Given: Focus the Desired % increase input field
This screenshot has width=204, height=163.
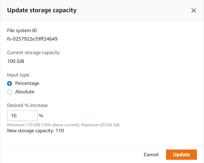Looking at the screenshot, I should tap(22, 116).
